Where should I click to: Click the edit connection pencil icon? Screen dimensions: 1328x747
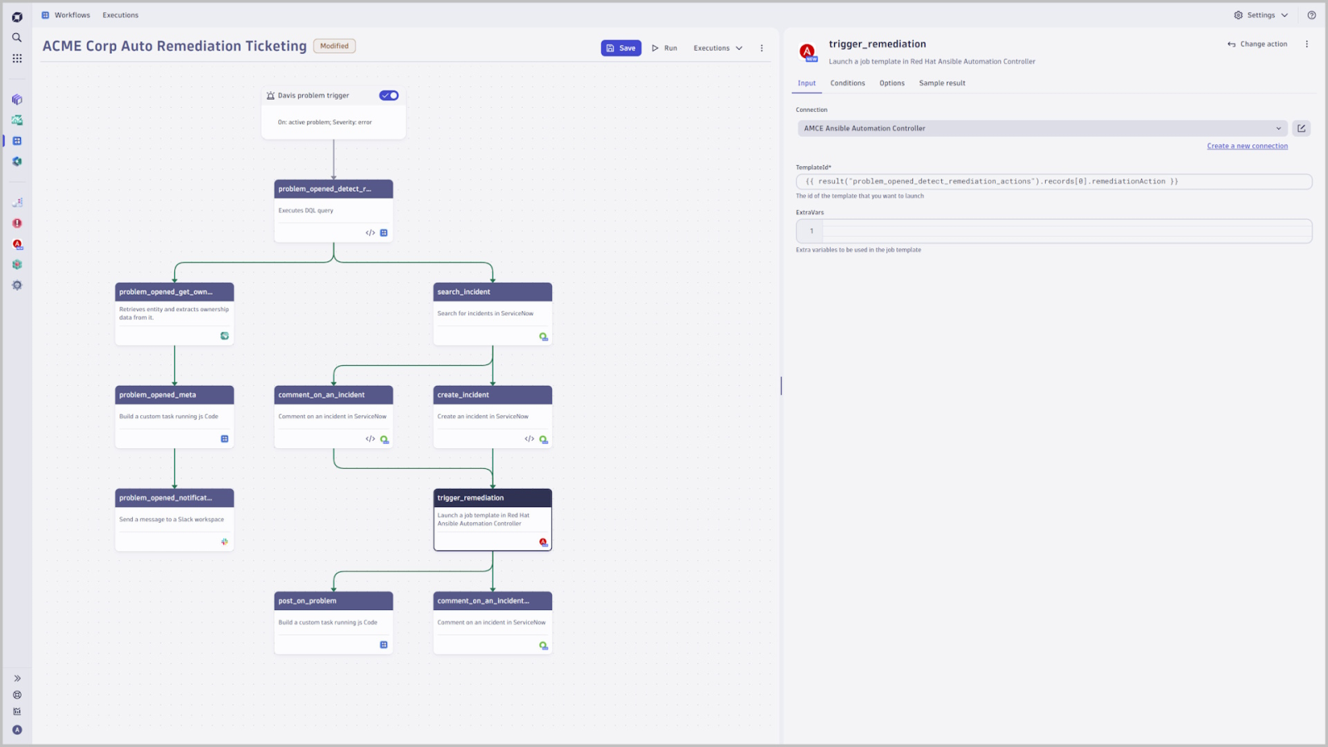[1301, 128]
